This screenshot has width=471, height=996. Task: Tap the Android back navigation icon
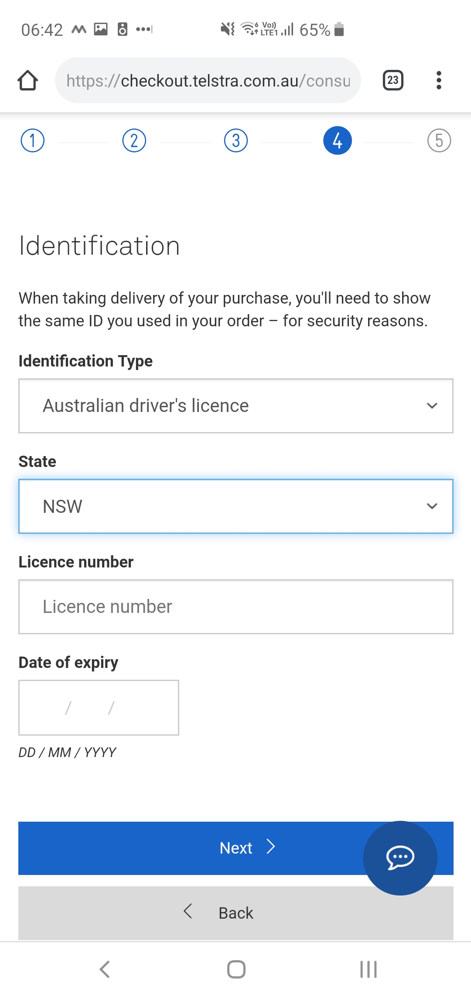[x=105, y=969]
